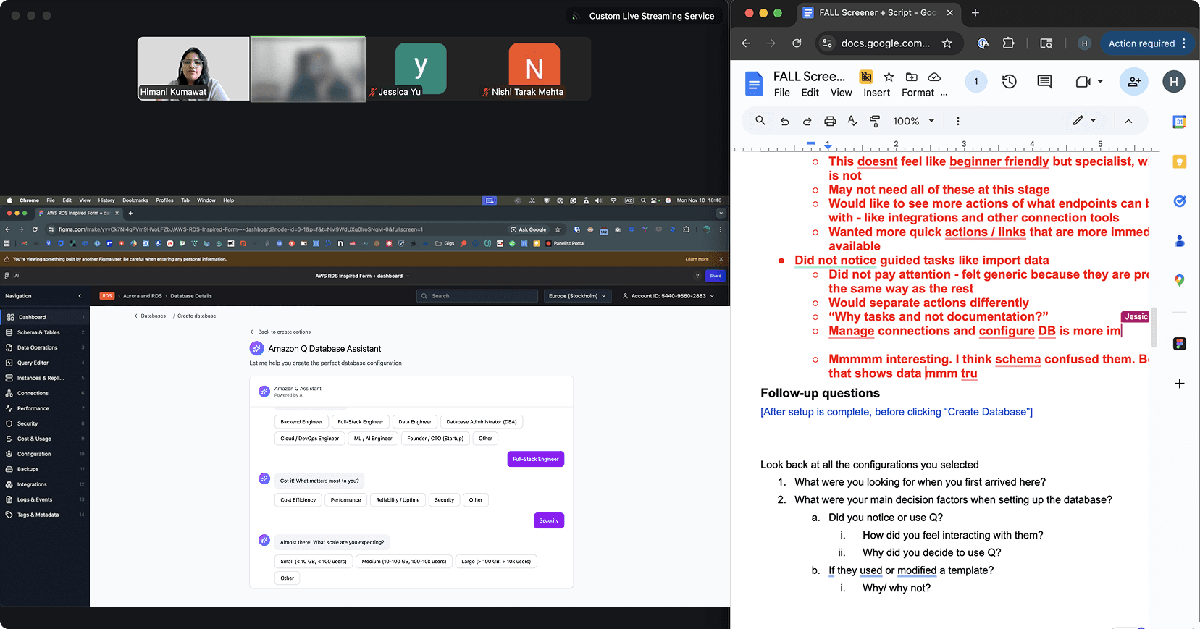
Task: Click Nishi Tarak Mehta participant tile
Action: [534, 69]
